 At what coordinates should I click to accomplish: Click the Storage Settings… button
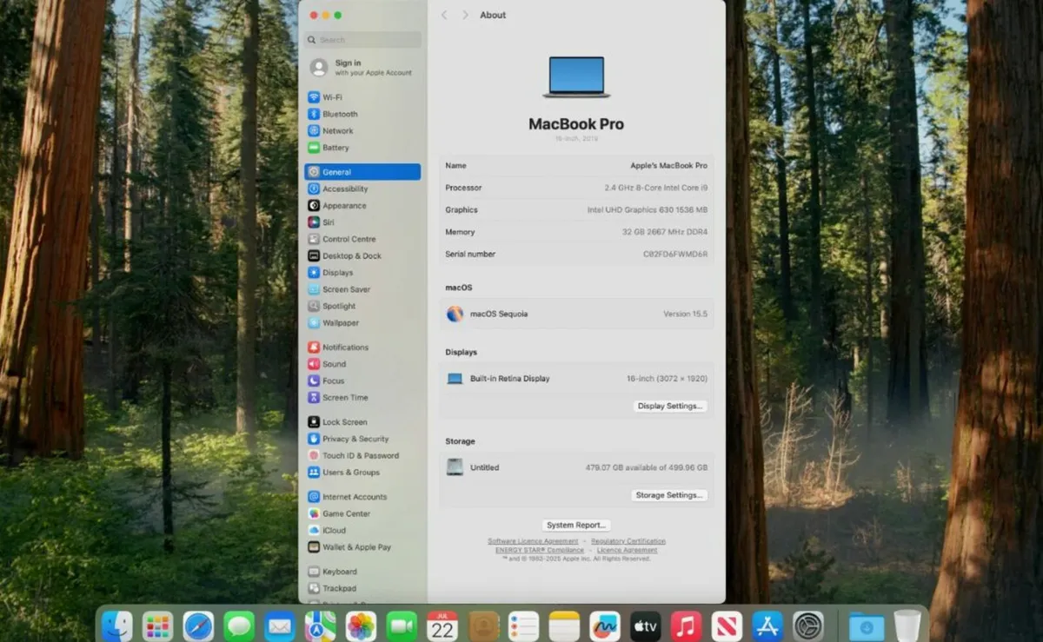669,495
